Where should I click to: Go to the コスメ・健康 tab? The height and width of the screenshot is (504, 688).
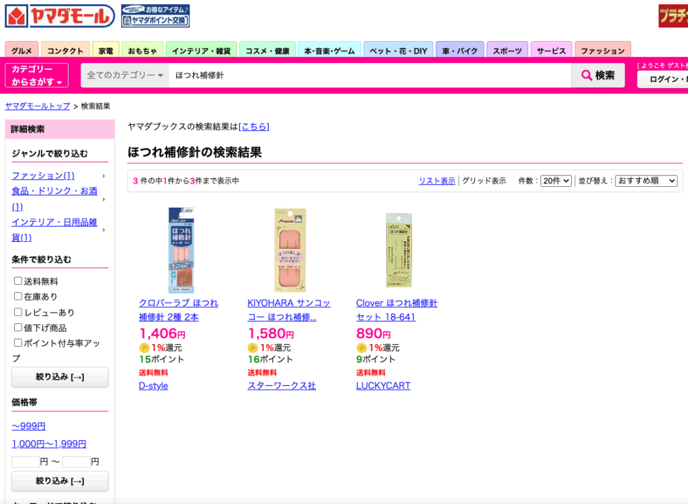click(267, 50)
